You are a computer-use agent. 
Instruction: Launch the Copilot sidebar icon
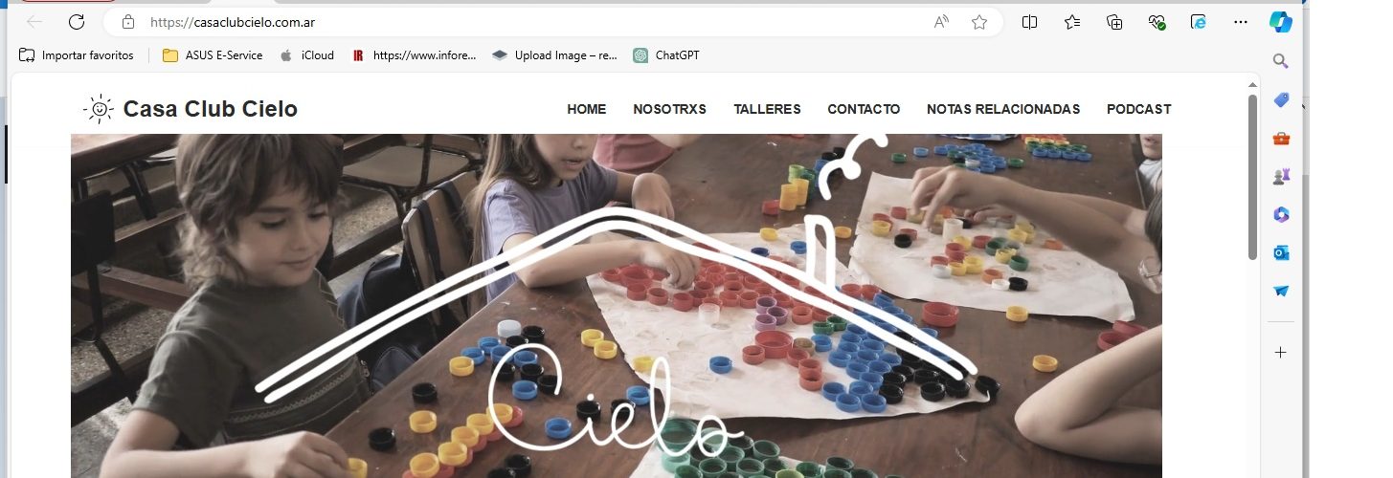(1281, 21)
